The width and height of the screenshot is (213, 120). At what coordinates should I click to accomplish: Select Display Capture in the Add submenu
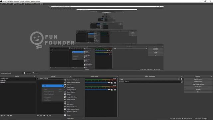(x=71, y=90)
